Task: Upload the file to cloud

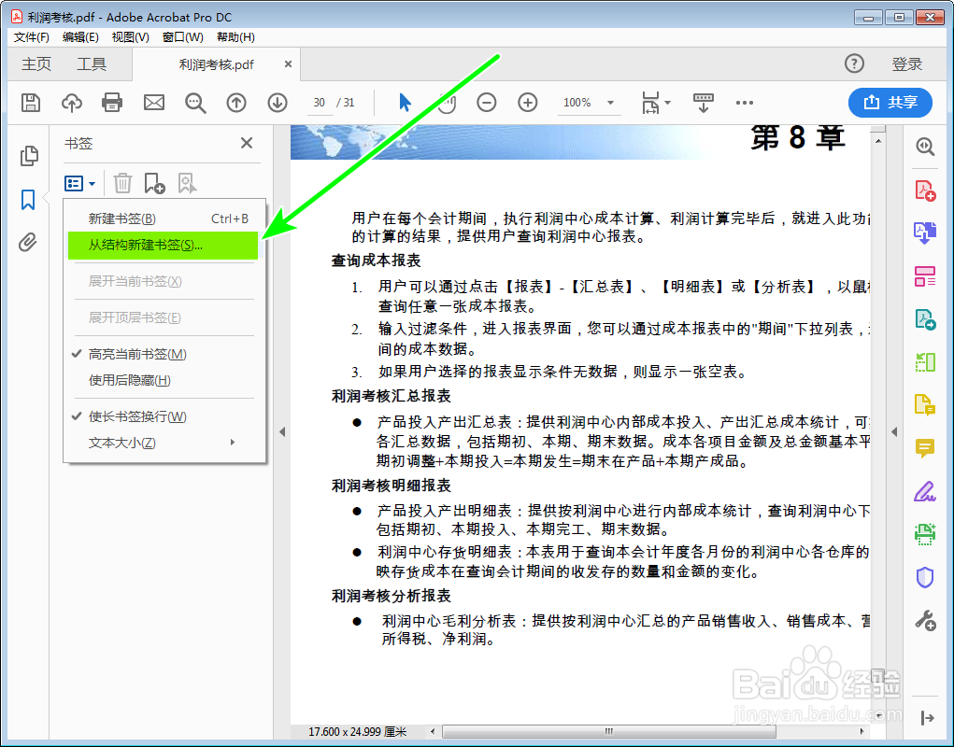Action: click(72, 103)
